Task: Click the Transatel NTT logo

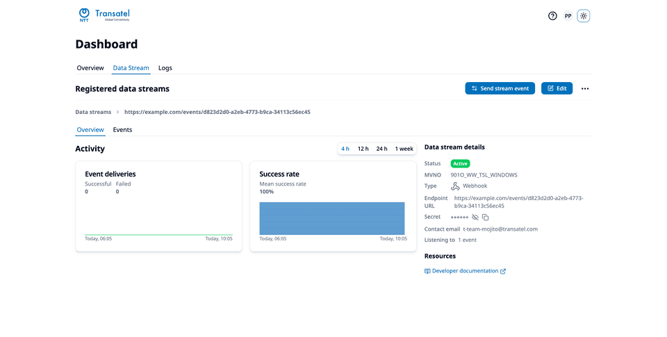Action: pos(104,15)
